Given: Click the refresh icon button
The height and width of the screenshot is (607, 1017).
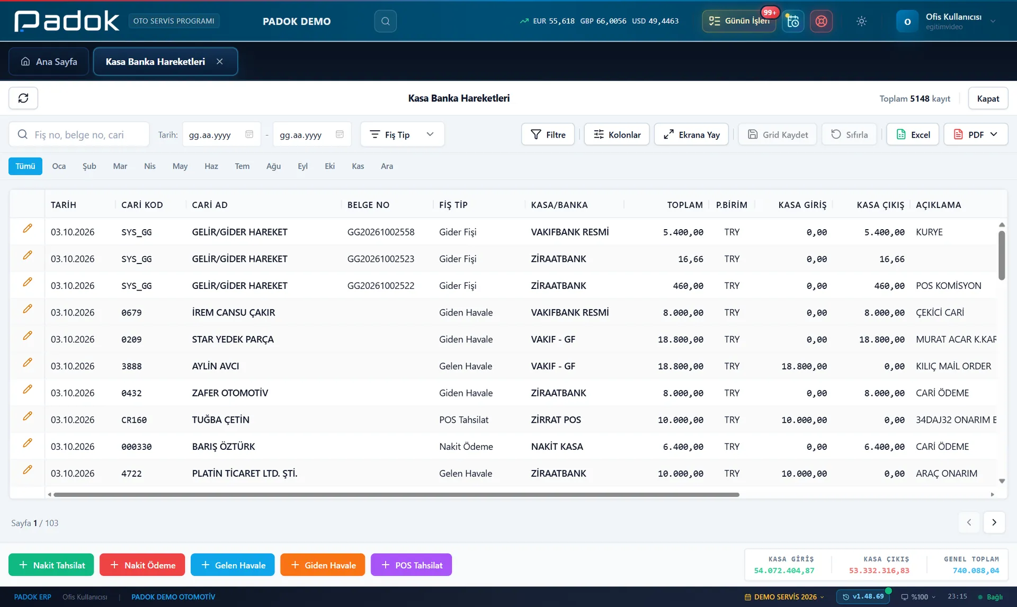Looking at the screenshot, I should click(23, 98).
